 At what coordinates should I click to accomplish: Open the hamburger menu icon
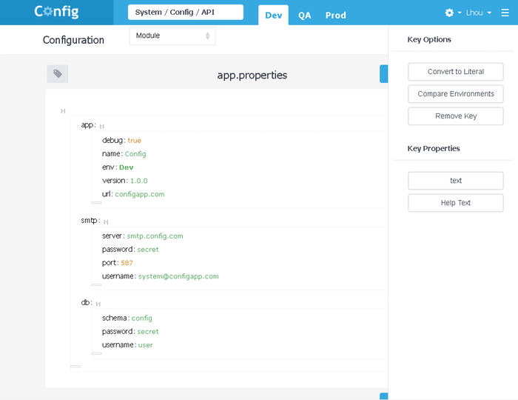coord(505,13)
